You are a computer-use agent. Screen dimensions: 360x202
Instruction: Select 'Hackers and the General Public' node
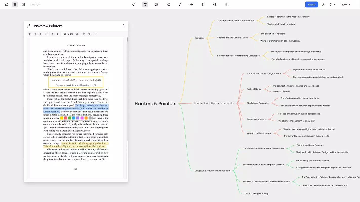point(232,38)
